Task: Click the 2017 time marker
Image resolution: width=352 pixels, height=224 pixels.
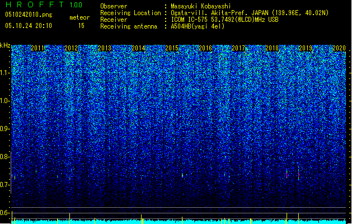Action: pyautogui.click(x=238, y=48)
